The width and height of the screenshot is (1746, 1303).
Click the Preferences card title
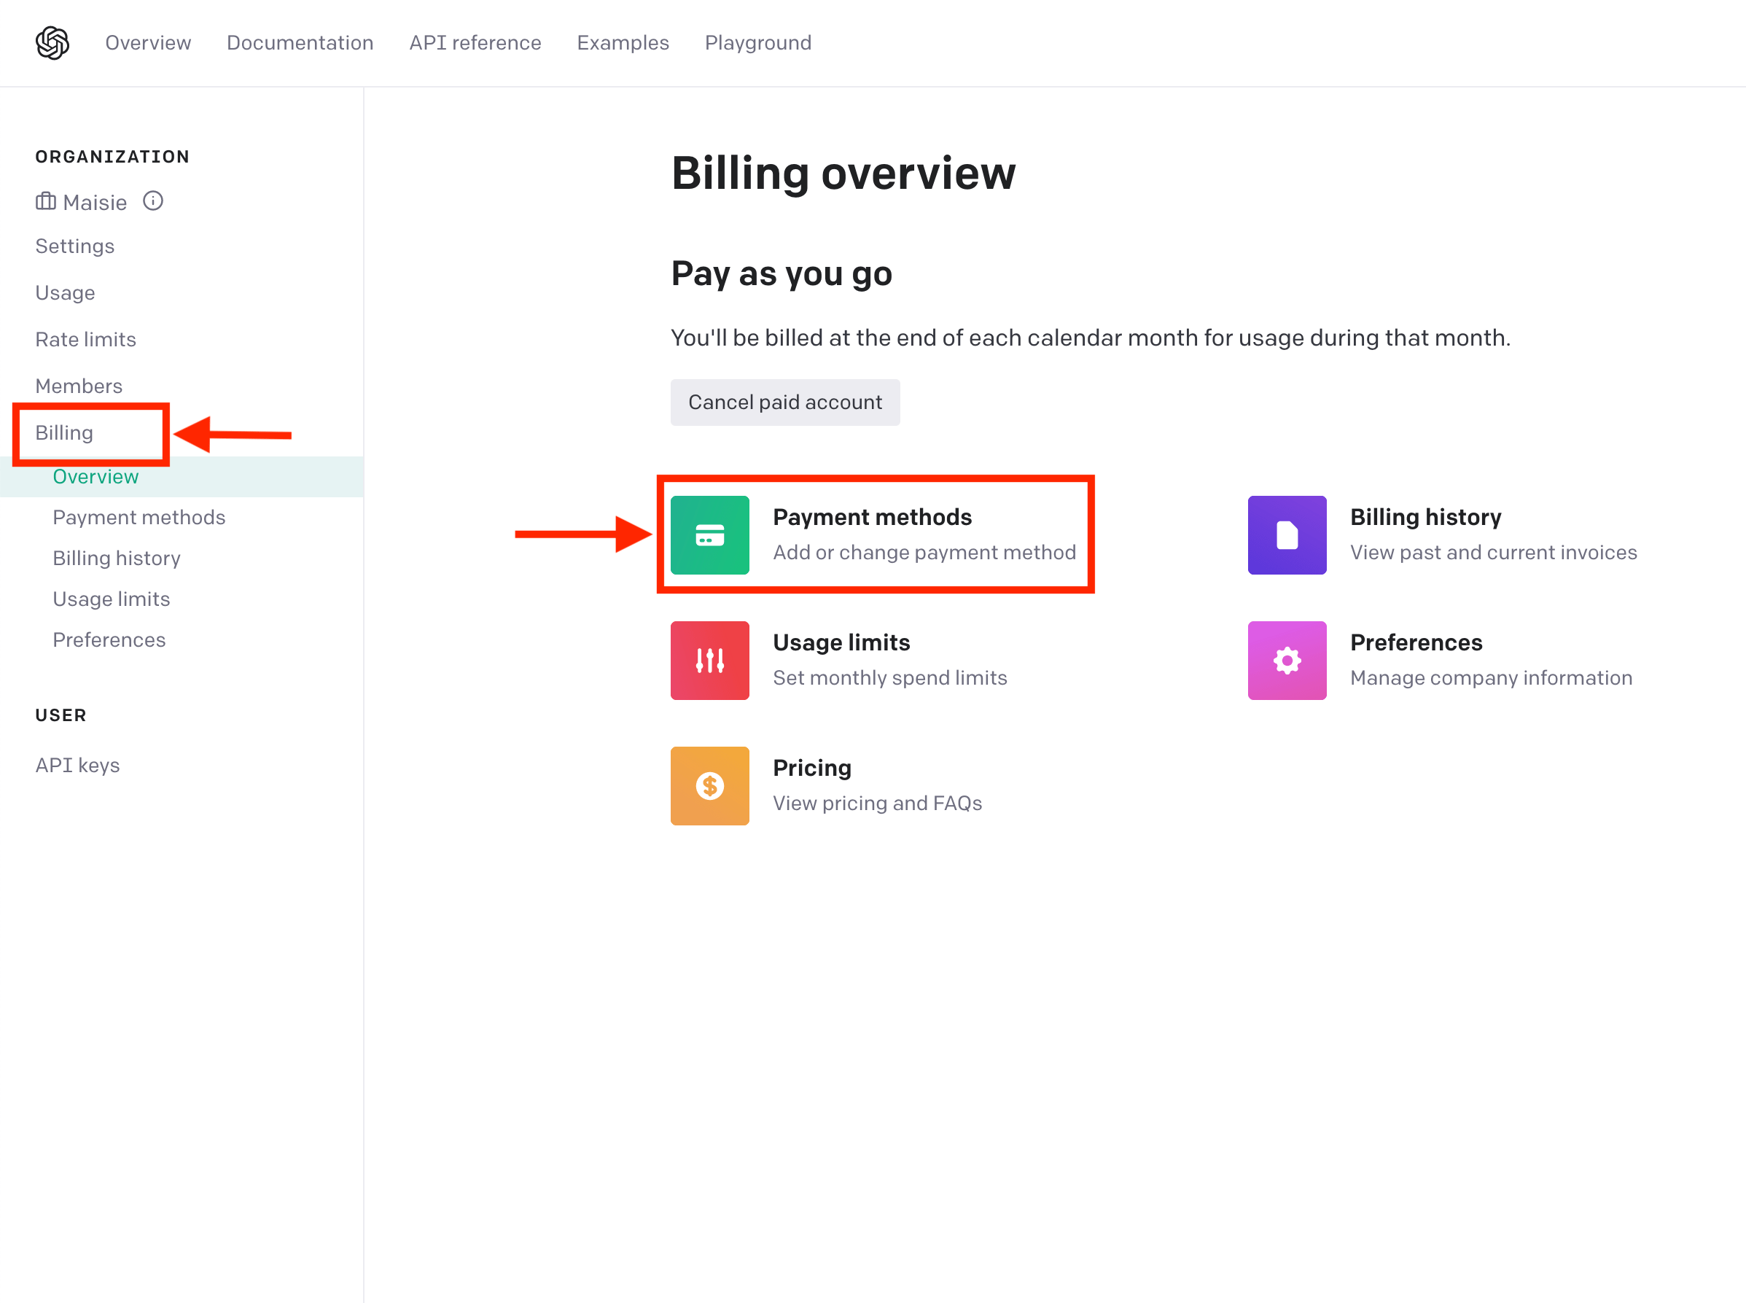1416,642
